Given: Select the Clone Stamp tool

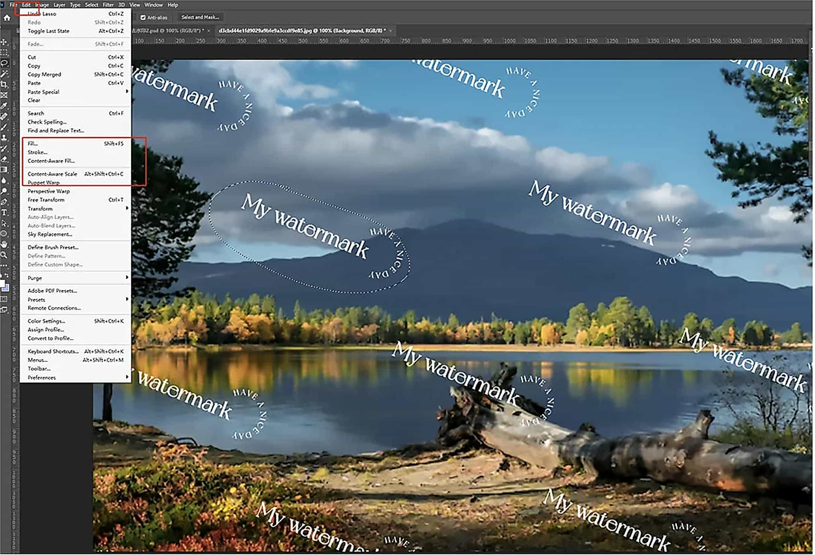Looking at the screenshot, I should [4, 138].
